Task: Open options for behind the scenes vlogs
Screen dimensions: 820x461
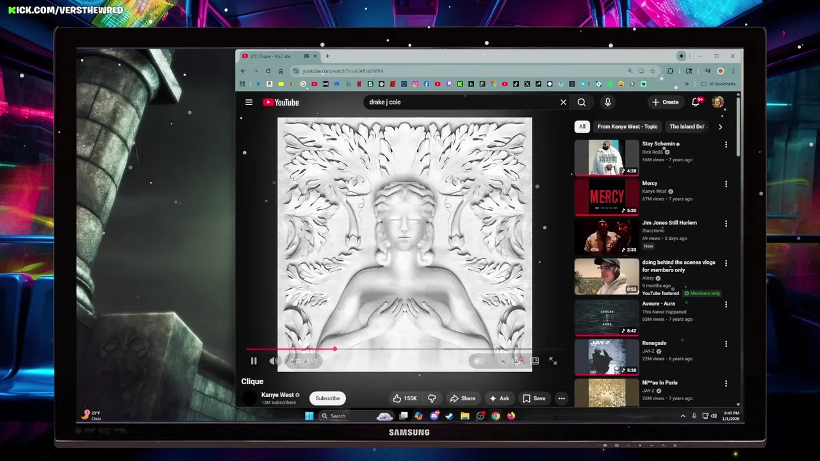Action: point(726,263)
